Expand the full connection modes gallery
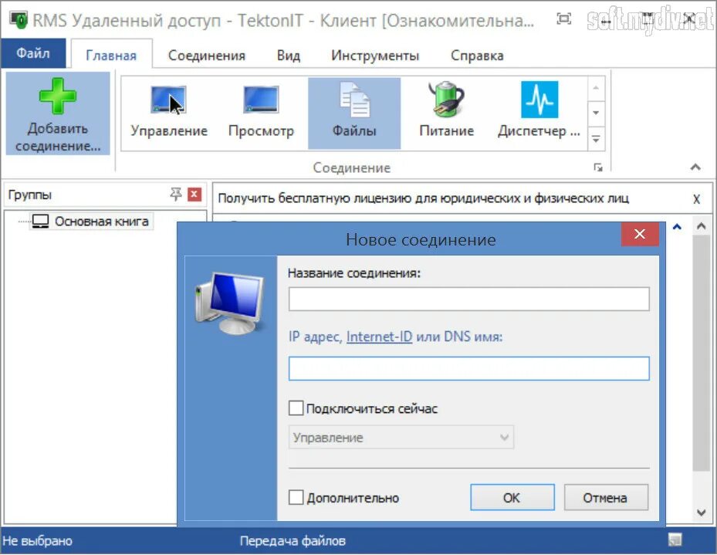Image resolution: width=717 pixels, height=555 pixels. point(596,139)
